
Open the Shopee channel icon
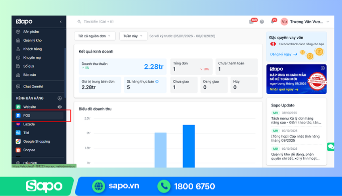[x=18, y=150]
